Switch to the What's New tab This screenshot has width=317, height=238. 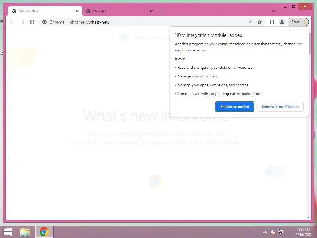[45, 11]
